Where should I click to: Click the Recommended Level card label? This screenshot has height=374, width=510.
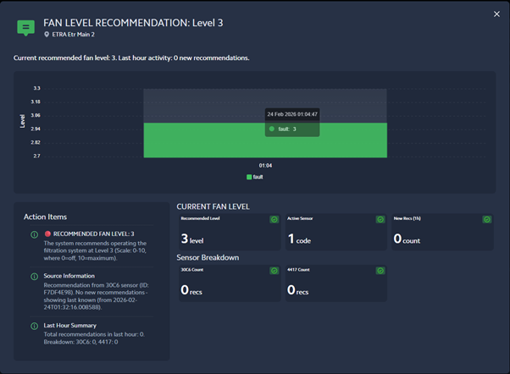(200, 218)
